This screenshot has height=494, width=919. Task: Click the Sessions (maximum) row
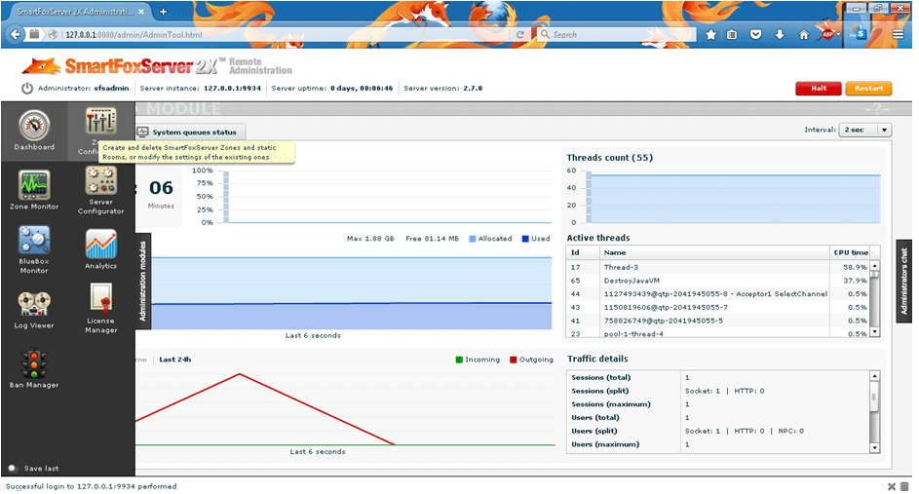[x=718, y=404]
